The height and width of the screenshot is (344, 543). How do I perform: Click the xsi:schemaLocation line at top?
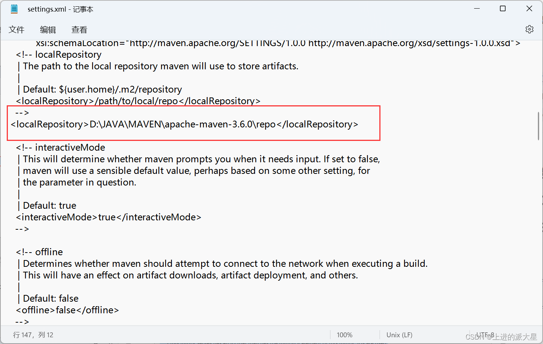(278, 43)
